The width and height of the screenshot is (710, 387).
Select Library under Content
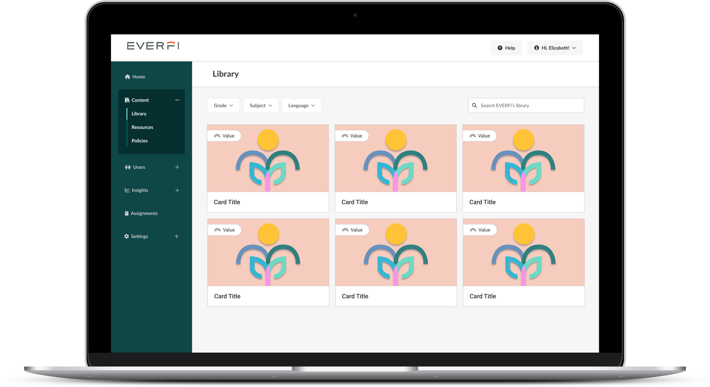[139, 114]
